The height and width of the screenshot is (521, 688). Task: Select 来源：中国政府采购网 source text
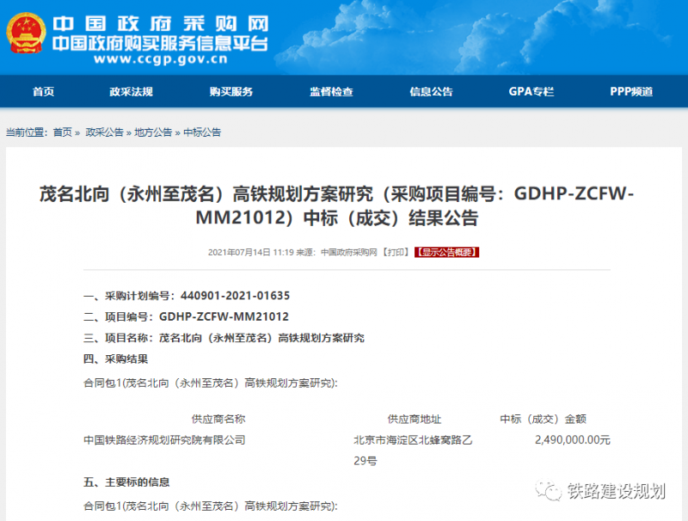point(336,252)
